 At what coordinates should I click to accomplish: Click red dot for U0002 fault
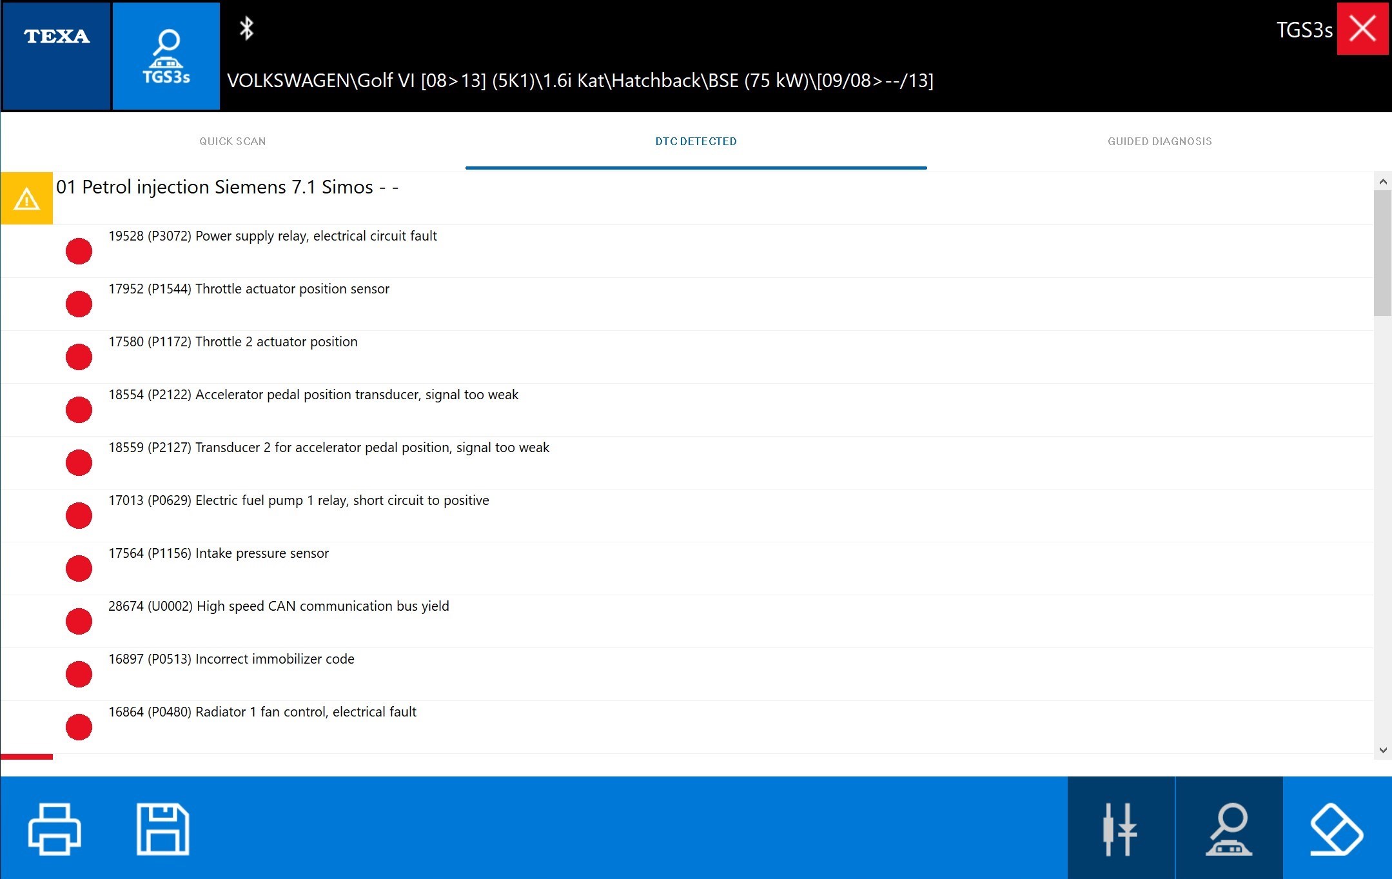click(79, 621)
